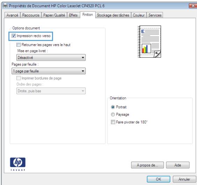
Task: Open the Couleur tab
Action: tap(139, 15)
